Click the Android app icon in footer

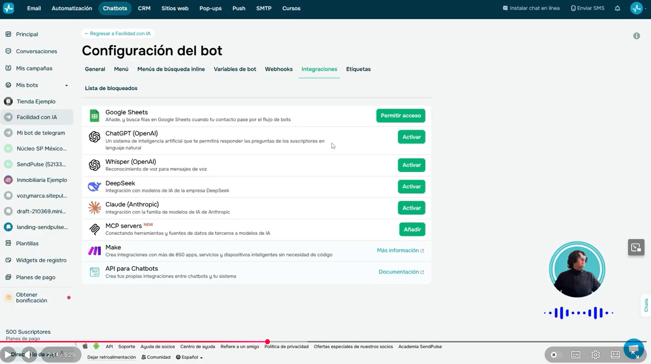[96, 346]
